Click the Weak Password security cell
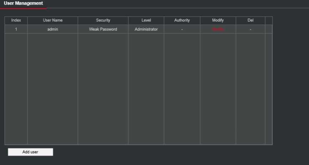This screenshot has height=165, width=309. (103, 29)
